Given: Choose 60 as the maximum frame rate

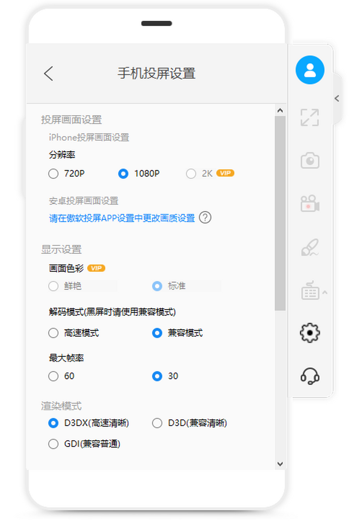Looking at the screenshot, I should (54, 376).
